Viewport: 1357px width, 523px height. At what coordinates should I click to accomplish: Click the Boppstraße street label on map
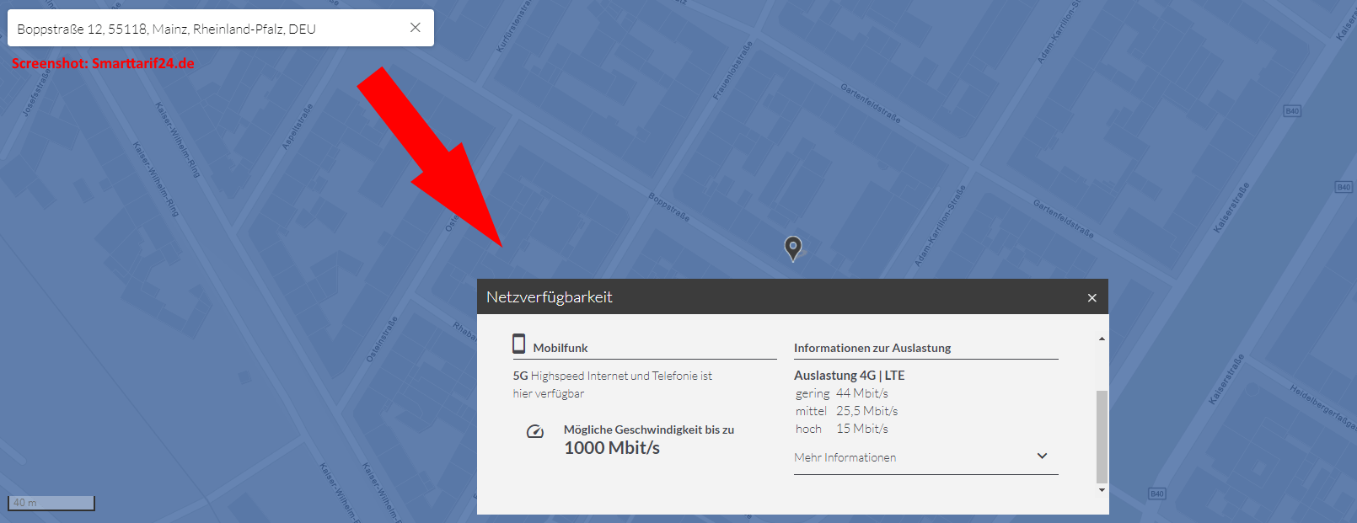(x=668, y=207)
